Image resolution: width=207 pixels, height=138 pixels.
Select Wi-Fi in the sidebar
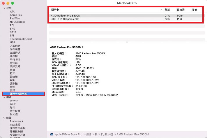13,104
